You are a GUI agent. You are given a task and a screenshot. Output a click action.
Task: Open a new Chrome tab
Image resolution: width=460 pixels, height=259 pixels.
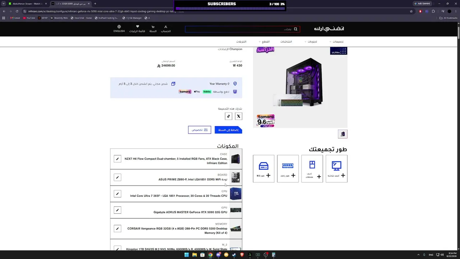[95, 4]
